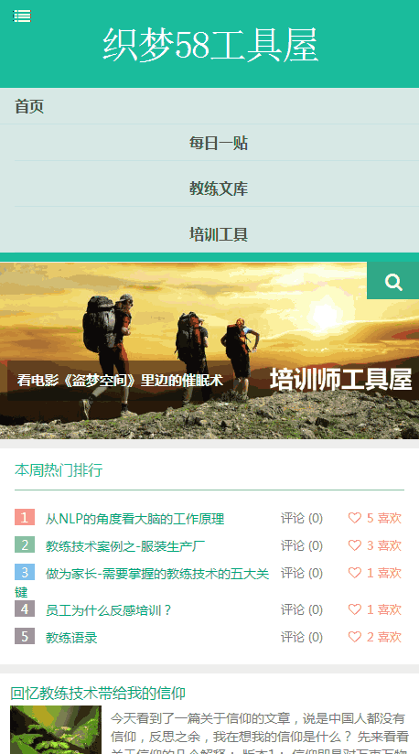Click heart icon for 员工为什么反感培训 row

click(355, 609)
